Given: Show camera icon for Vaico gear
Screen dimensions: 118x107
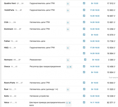Looking at the screenshot, I should coord(67,103).
